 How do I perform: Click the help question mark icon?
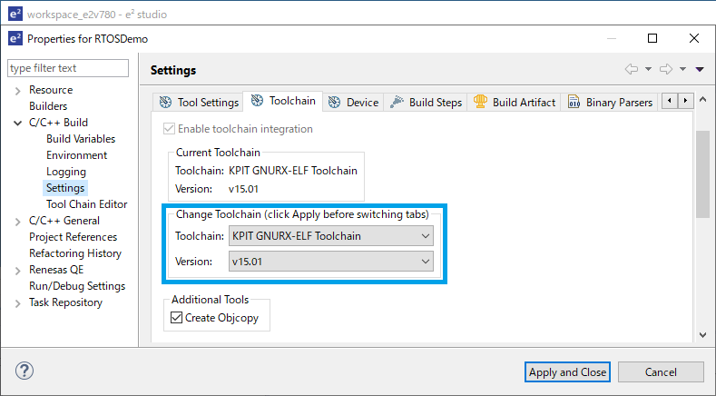(x=25, y=371)
